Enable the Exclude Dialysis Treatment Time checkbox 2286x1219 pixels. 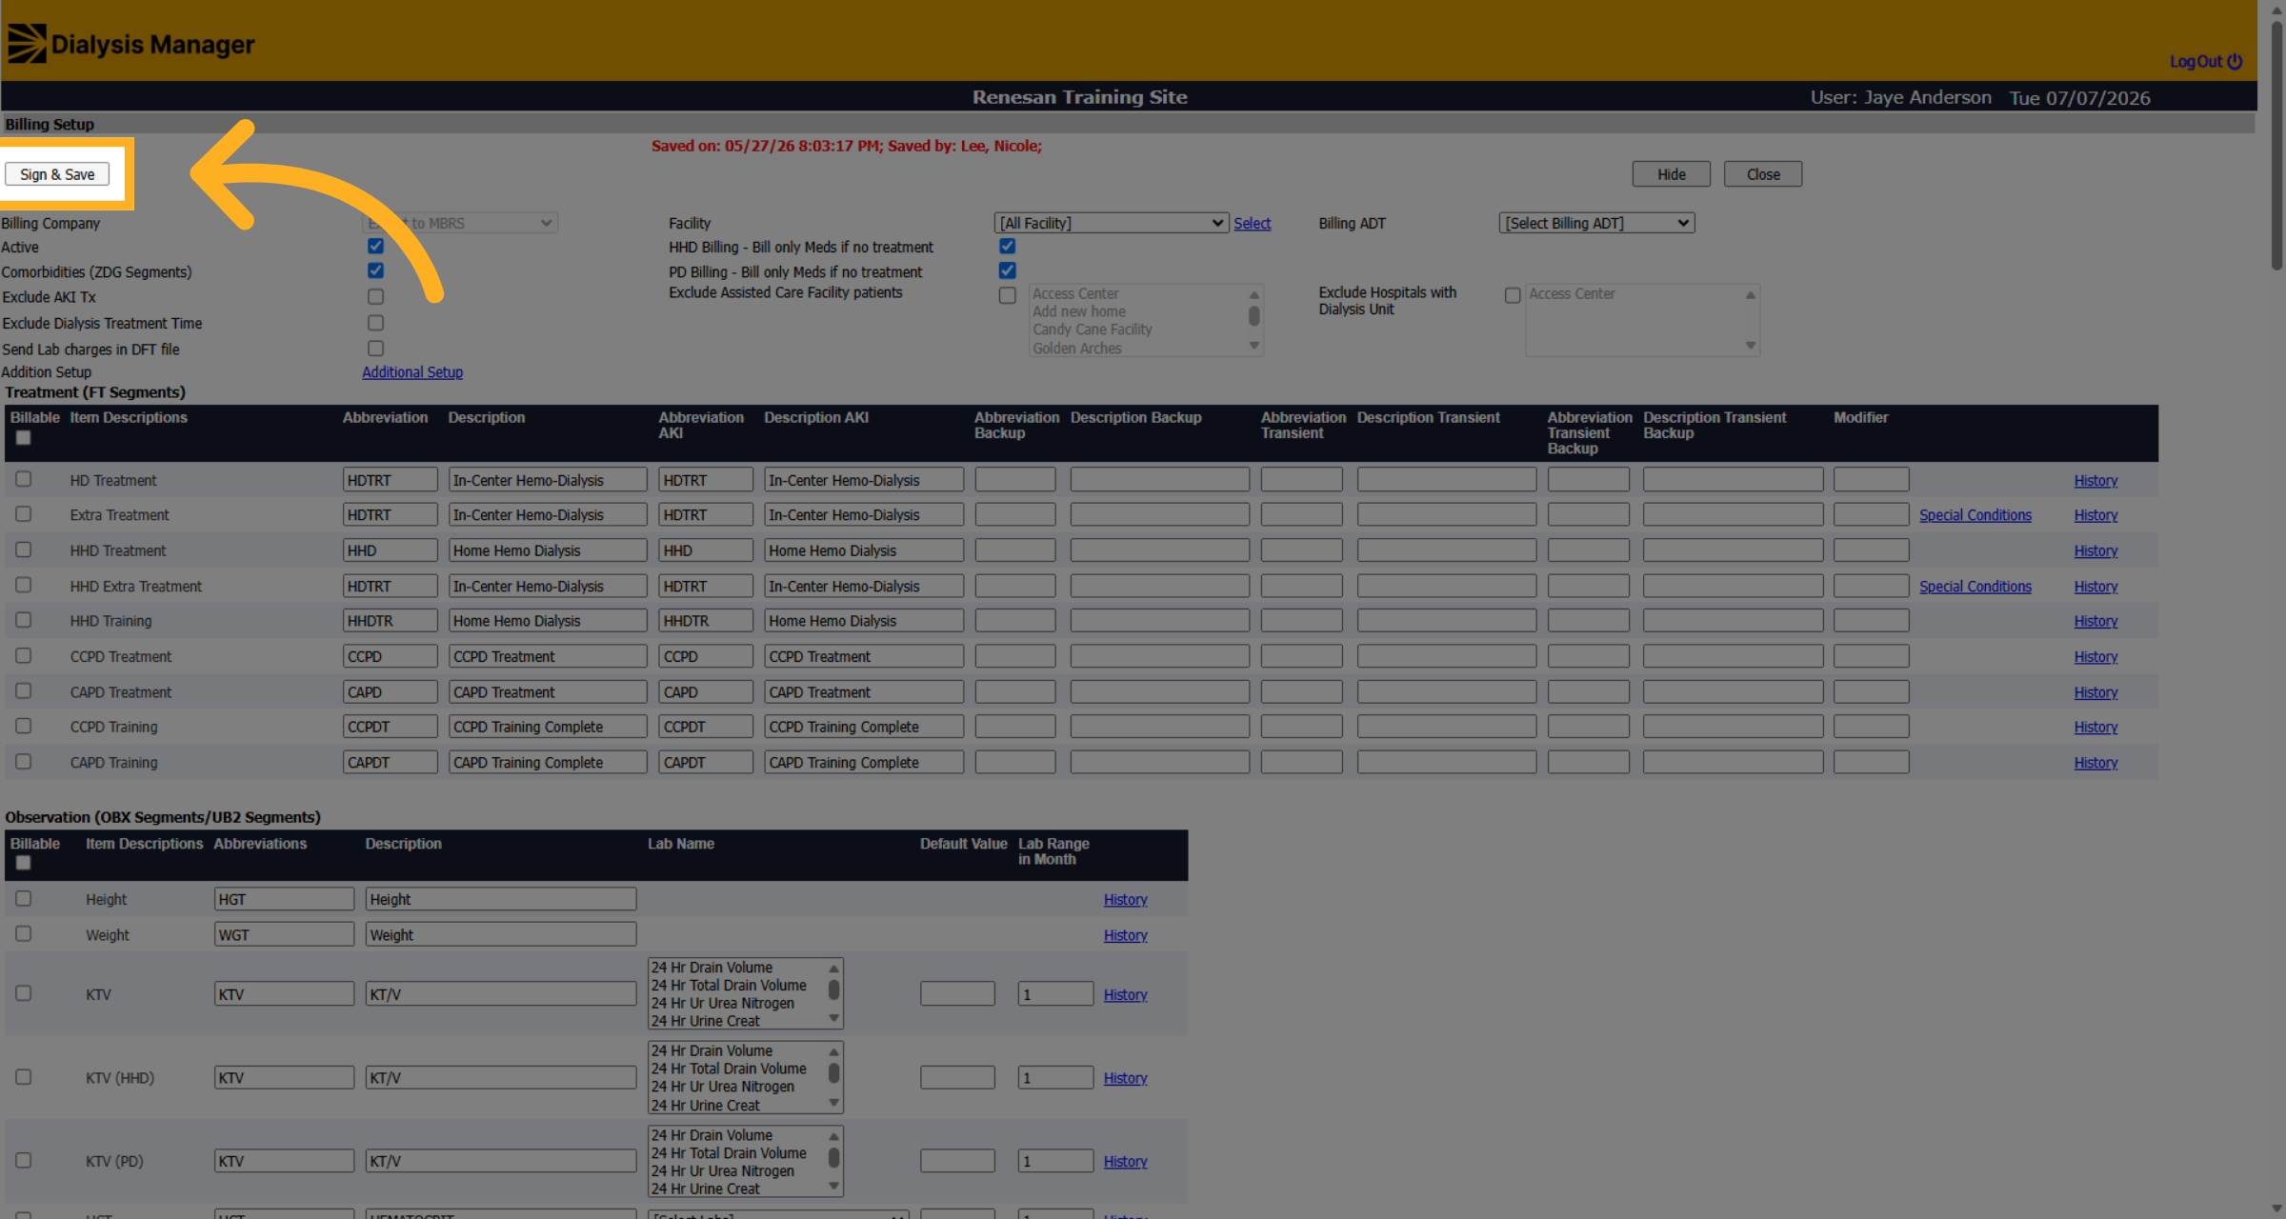(x=376, y=323)
